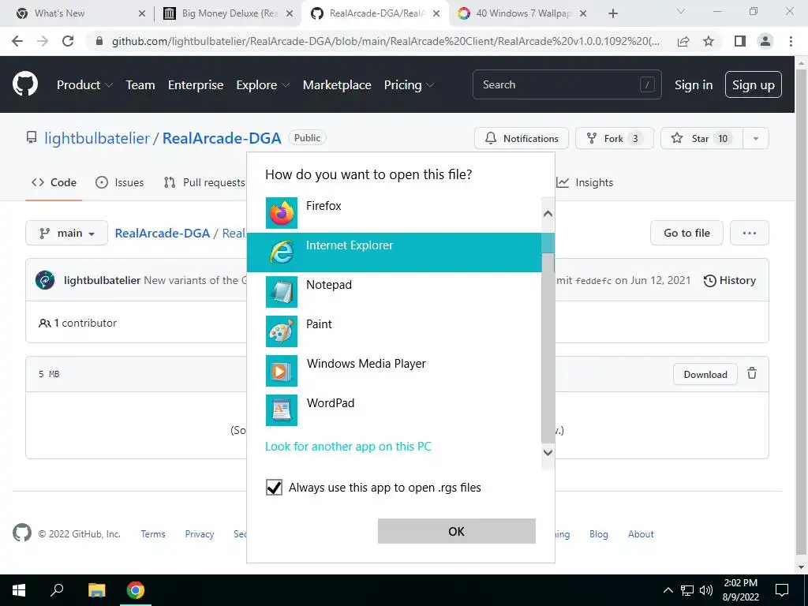
Task: Open the RealArcade-DGA repository link
Action: click(x=222, y=138)
